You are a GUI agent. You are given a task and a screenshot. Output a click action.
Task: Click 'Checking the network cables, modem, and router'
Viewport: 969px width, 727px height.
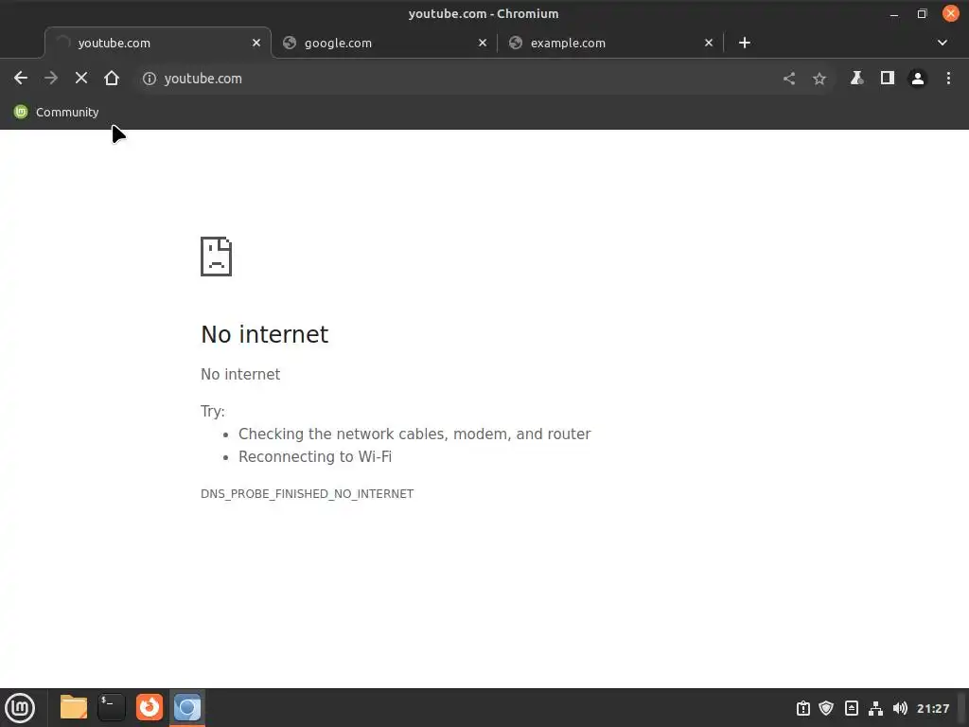click(414, 434)
